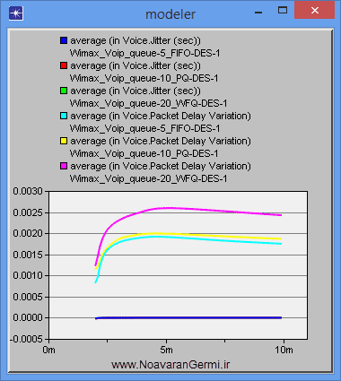
Task: Click the magenta legend swatch for WFQ Packet Delay Variation
Action: (64, 166)
